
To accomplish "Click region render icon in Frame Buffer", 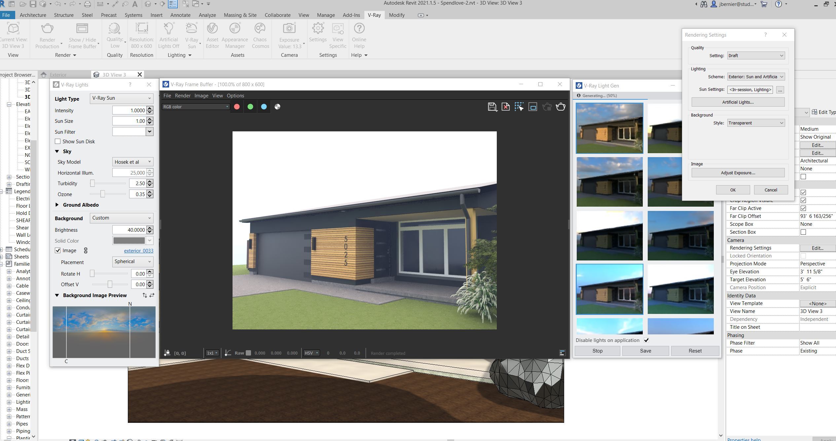I will pos(533,107).
